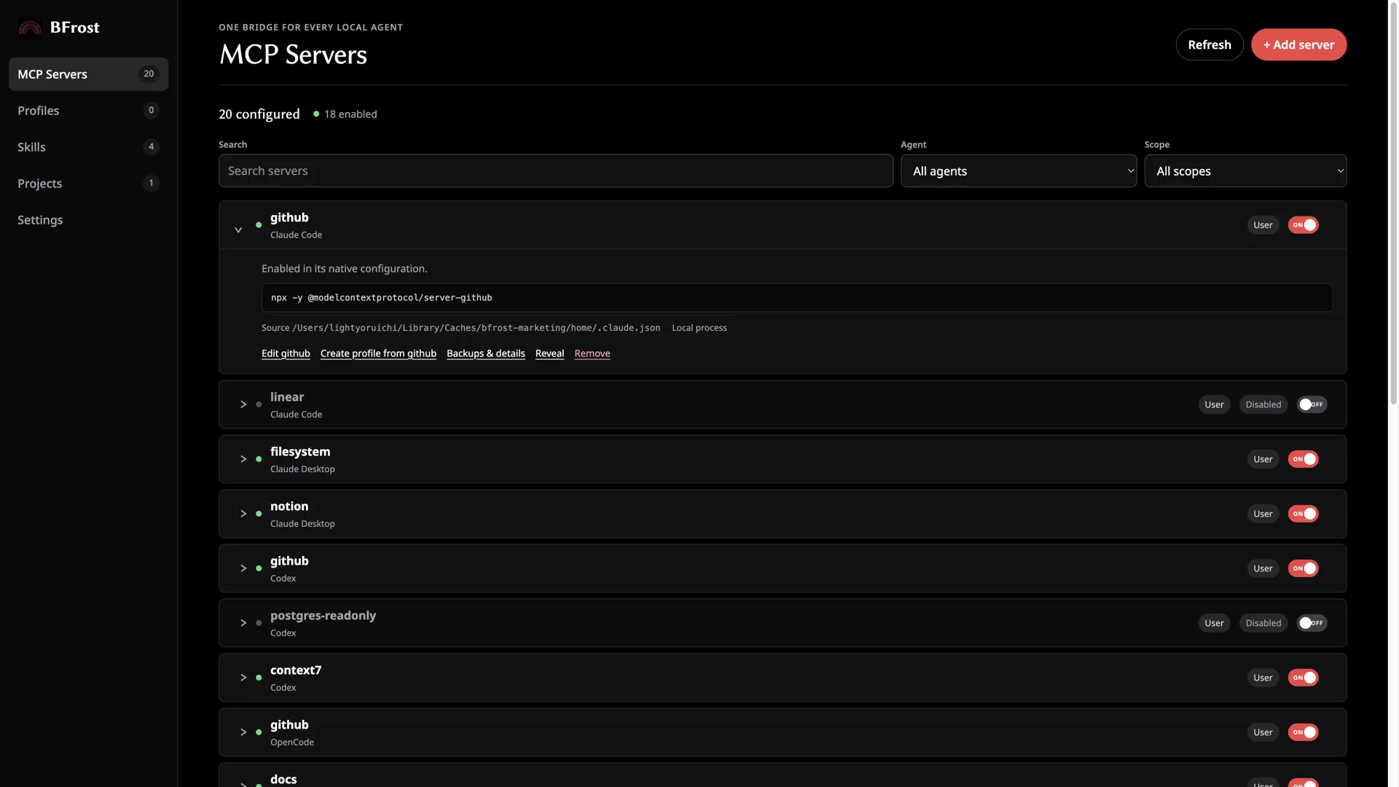This screenshot has height=787, width=1399.
Task: Click the green status dot for context7
Action: click(259, 678)
